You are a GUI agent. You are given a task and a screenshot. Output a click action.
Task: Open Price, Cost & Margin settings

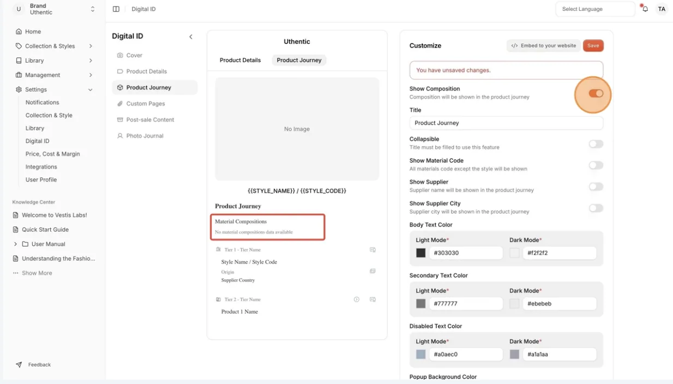(x=52, y=154)
